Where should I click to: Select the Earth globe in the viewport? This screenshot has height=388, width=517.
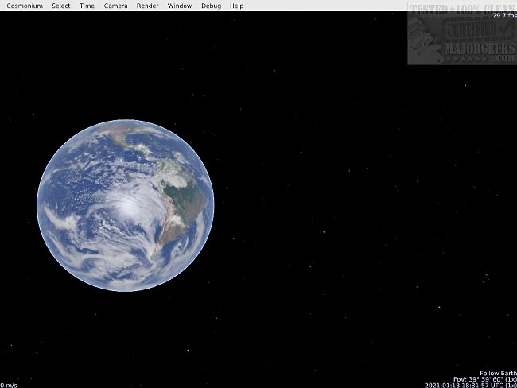pos(125,205)
